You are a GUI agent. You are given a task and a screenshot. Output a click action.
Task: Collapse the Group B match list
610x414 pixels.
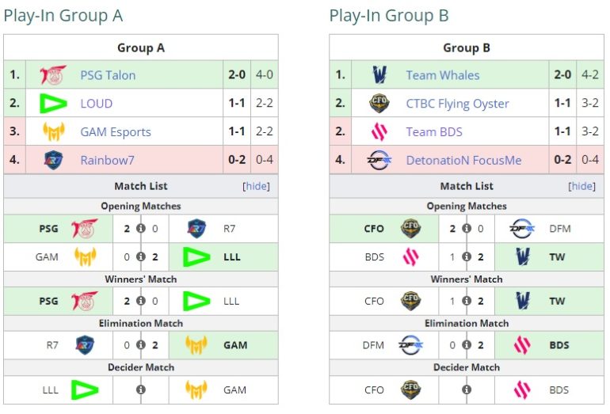581,186
